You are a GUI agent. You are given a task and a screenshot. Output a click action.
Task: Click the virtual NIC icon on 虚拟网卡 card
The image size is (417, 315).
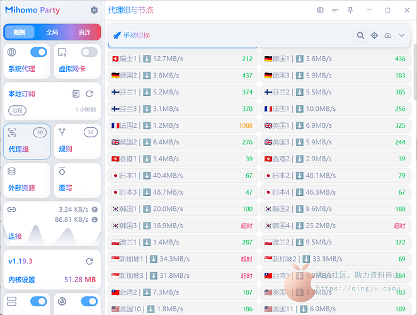coord(62,52)
